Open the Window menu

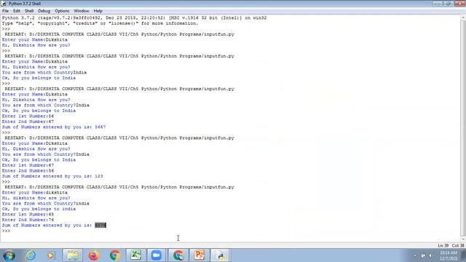pyautogui.click(x=81, y=11)
